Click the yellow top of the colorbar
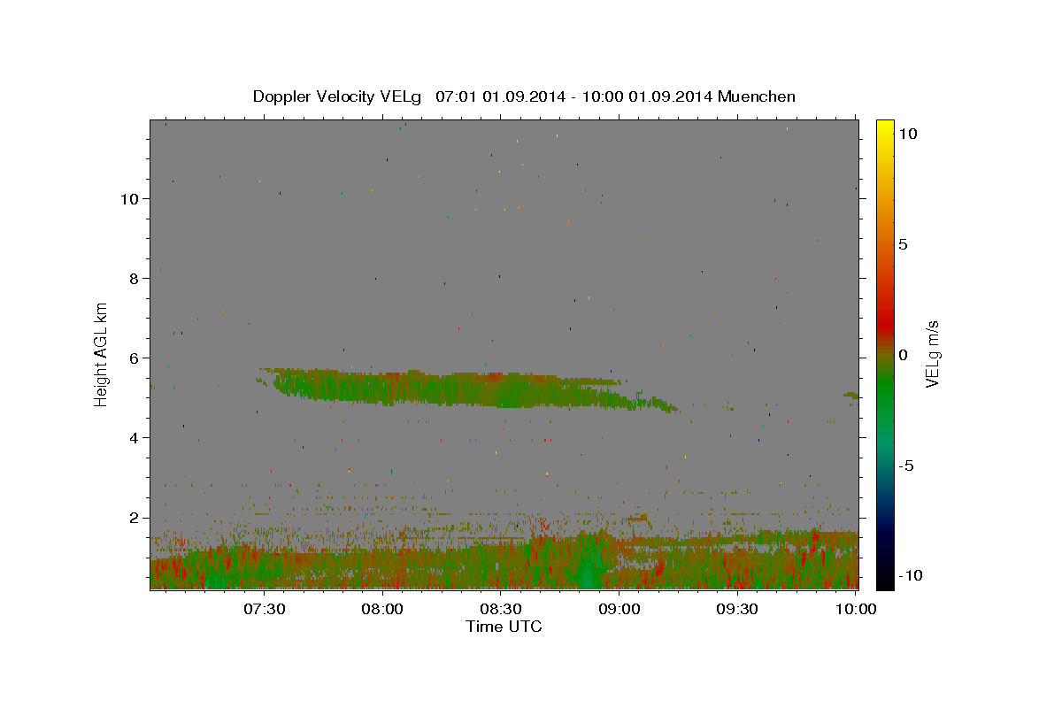The width and height of the screenshot is (1062, 708). coord(884,128)
